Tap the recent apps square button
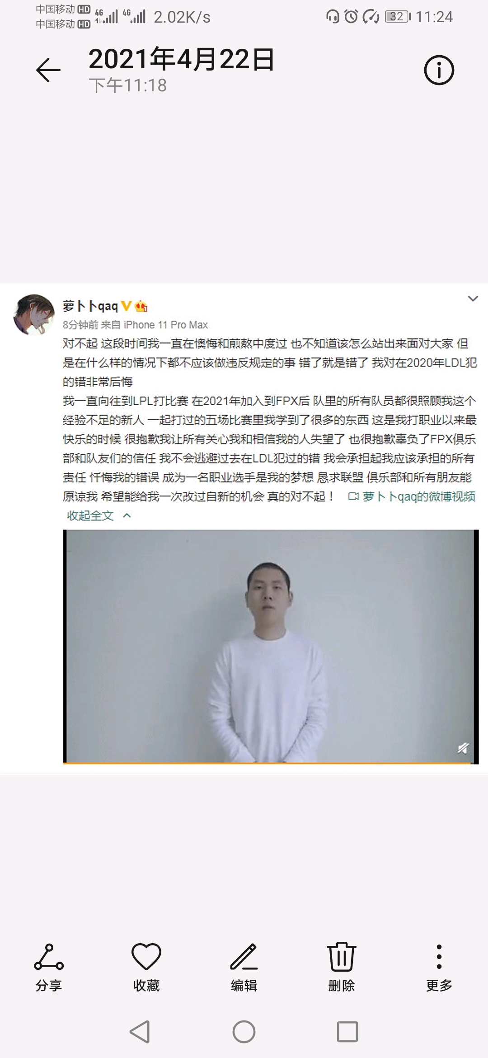This screenshot has width=488, height=1058. [x=347, y=1032]
